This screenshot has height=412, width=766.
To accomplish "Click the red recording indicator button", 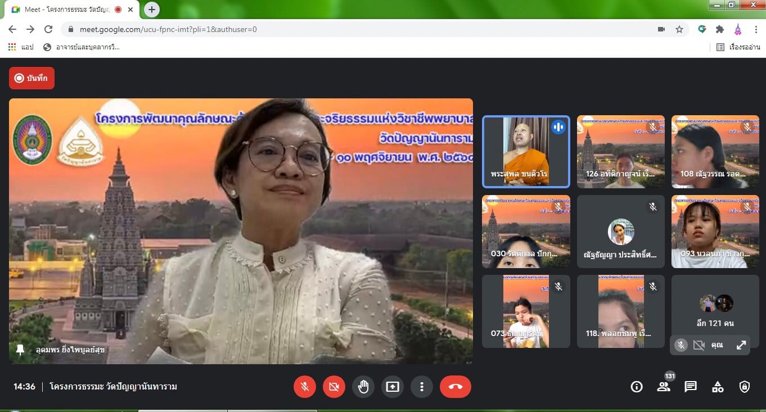I will (x=31, y=78).
